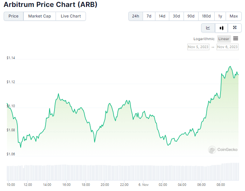Click the 06:00 time axis label
Screen dimensions: 245x191
click(201, 185)
